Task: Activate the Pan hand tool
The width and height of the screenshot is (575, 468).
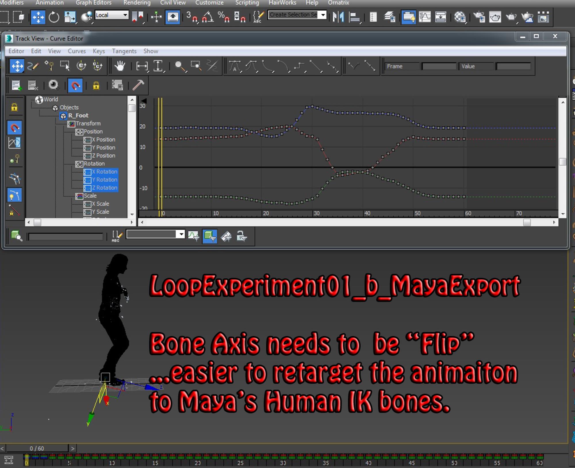Action: (x=120, y=66)
